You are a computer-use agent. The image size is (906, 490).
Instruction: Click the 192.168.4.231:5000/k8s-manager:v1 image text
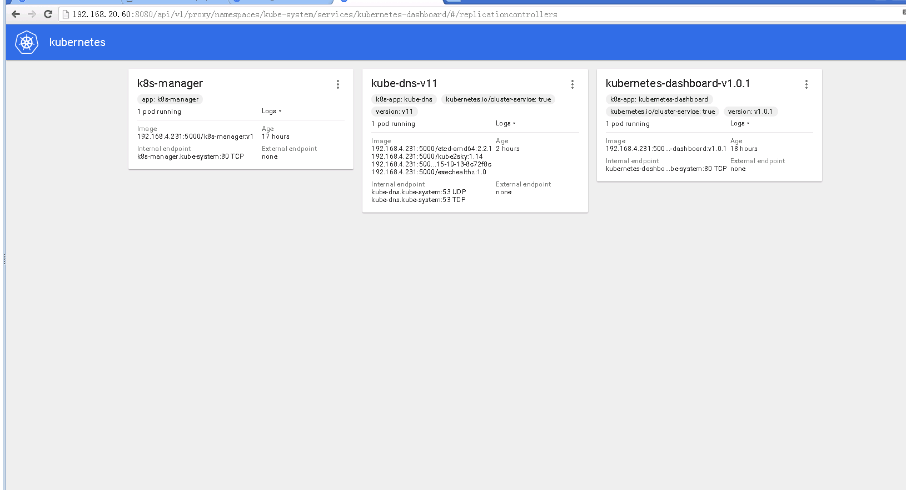coord(195,137)
